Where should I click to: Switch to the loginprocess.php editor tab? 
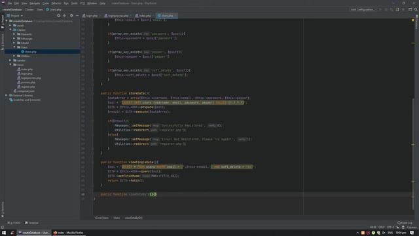[118, 16]
